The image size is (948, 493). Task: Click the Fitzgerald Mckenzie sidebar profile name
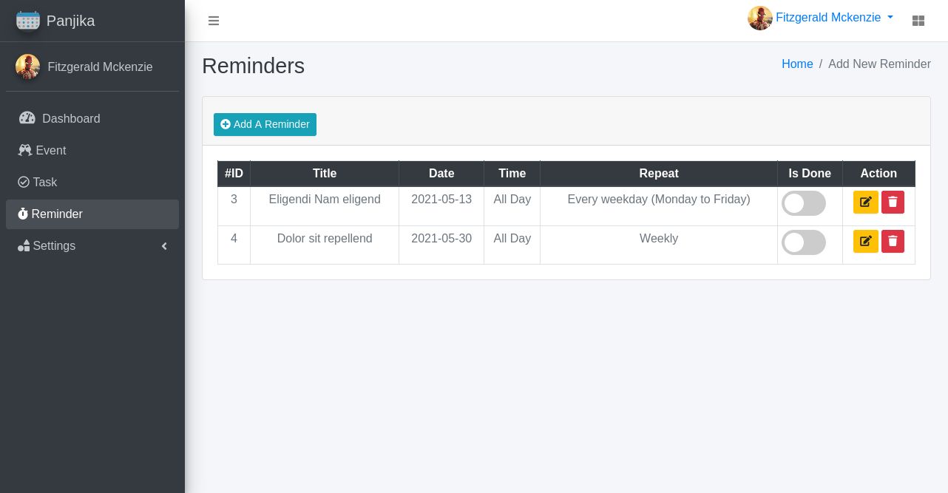click(x=100, y=67)
